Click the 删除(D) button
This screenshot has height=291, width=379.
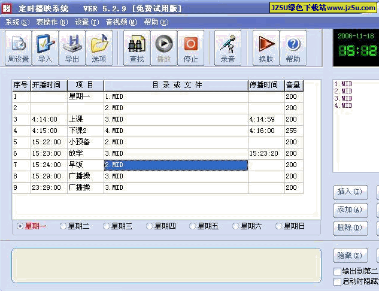pos(350,228)
